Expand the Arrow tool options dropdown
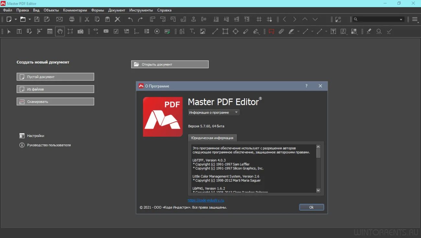Image resolution: width=421 pixels, height=238 pixels. [x=326, y=31]
